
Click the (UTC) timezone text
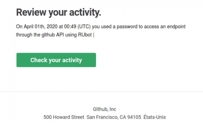[84, 27]
